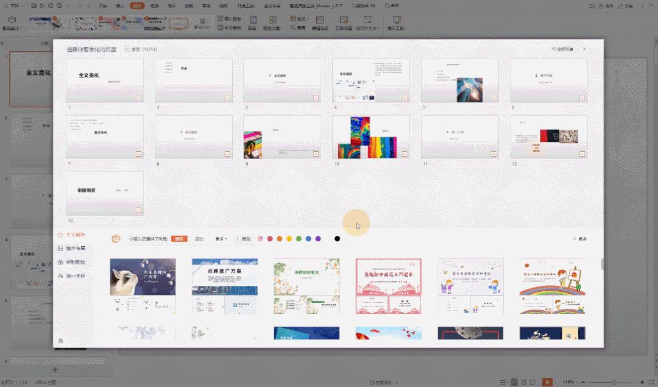
Task: Toggle the 全选 select-all checkbox
Action: (x=127, y=49)
